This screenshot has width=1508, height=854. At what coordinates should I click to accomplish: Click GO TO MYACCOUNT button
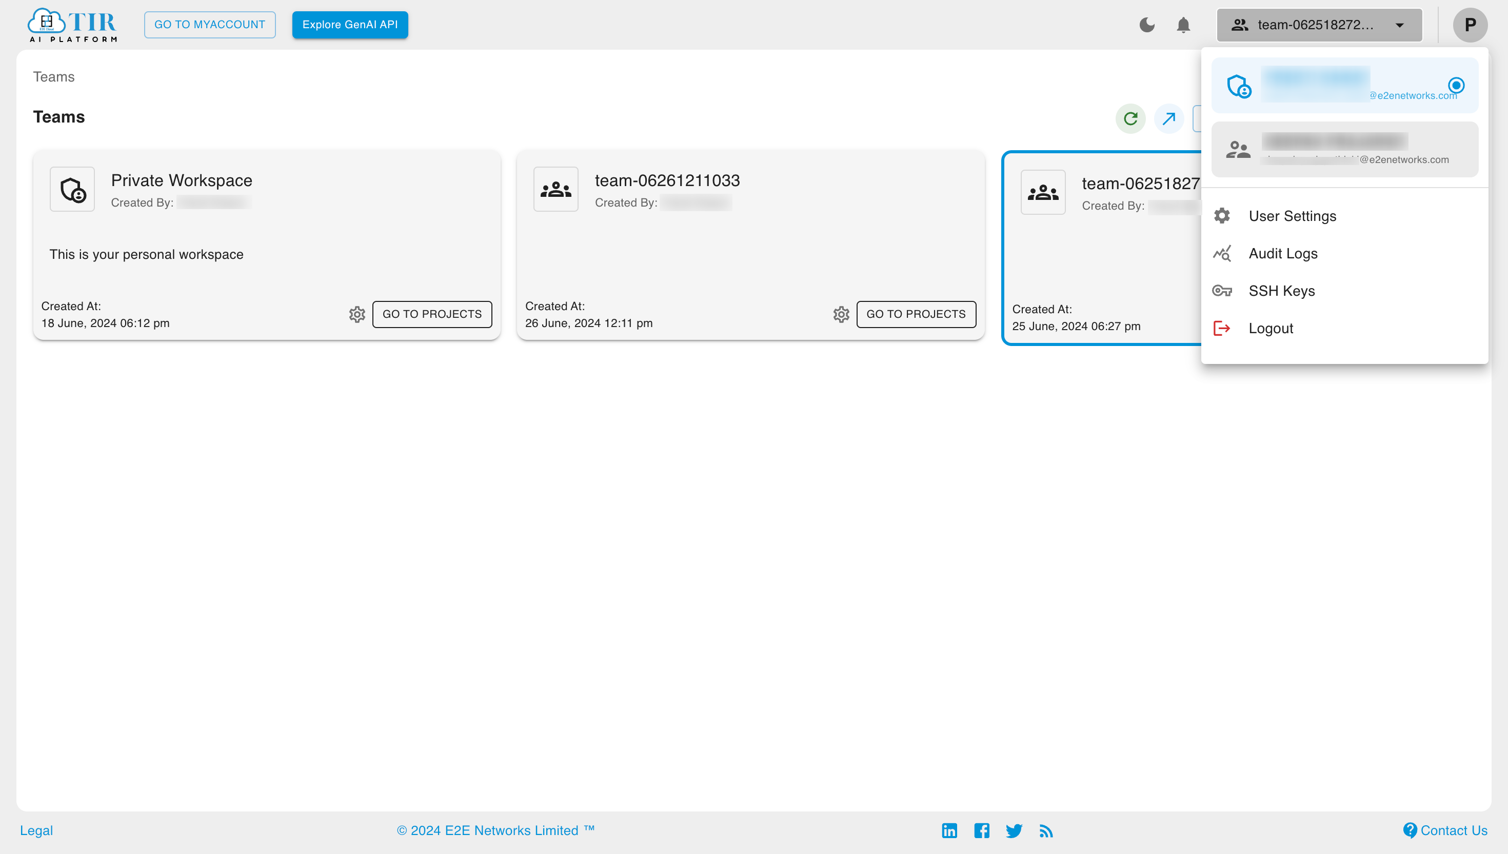pyautogui.click(x=209, y=25)
